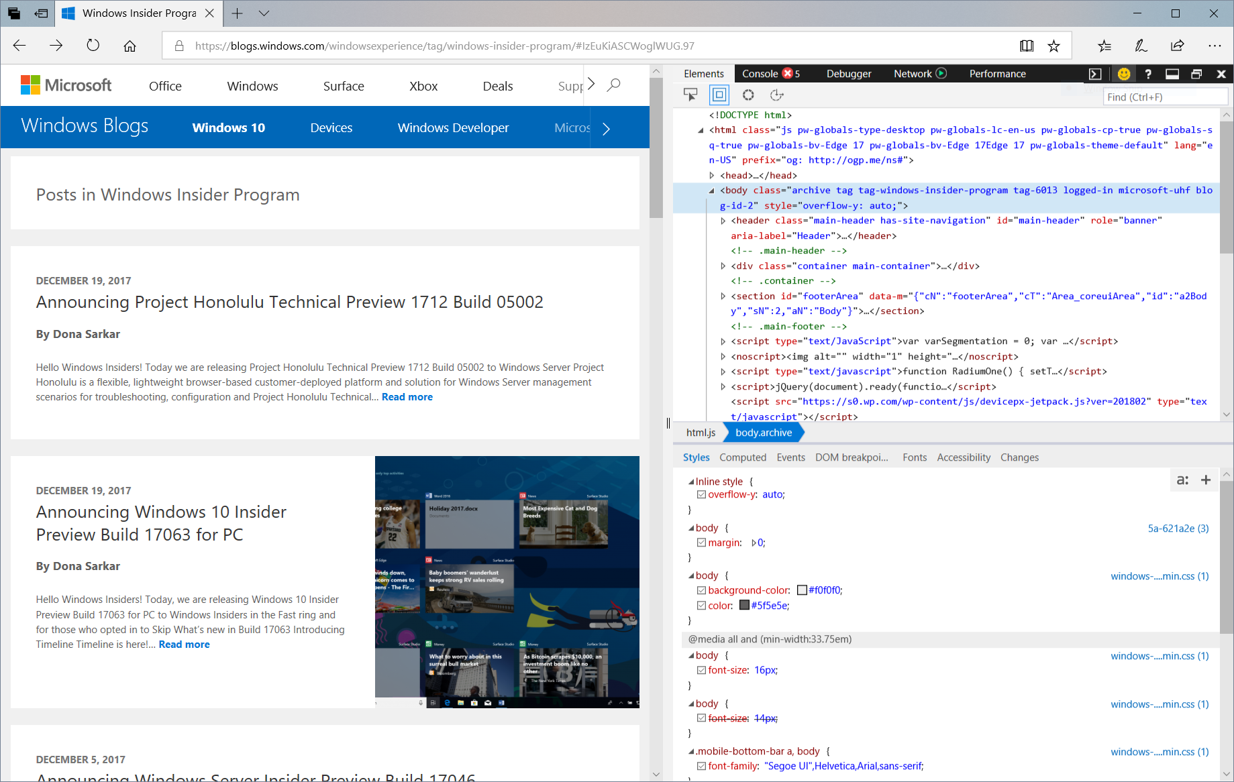Add page to favorites with the star icon
The width and height of the screenshot is (1234, 782).
pyautogui.click(x=1053, y=46)
